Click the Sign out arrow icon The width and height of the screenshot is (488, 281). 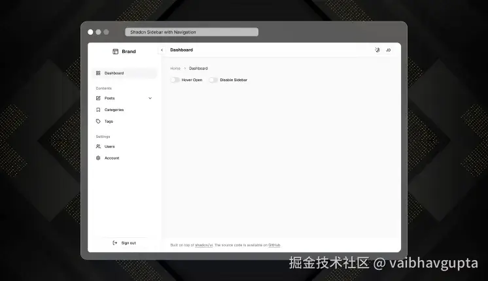[115, 242]
